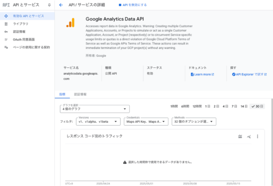
Task: Expand the Methods filter dropdown
Action: [x=194, y=121]
